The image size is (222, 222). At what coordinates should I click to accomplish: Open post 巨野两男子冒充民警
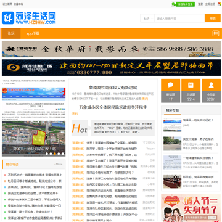(x=112, y=197)
